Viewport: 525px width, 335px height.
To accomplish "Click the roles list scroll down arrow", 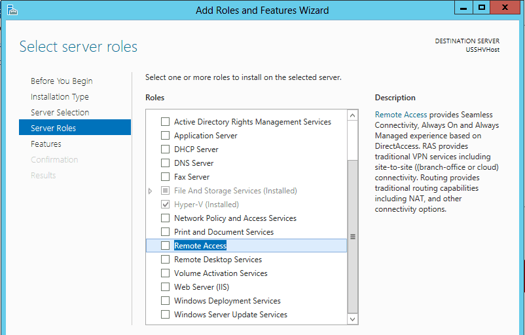I will click(x=352, y=319).
